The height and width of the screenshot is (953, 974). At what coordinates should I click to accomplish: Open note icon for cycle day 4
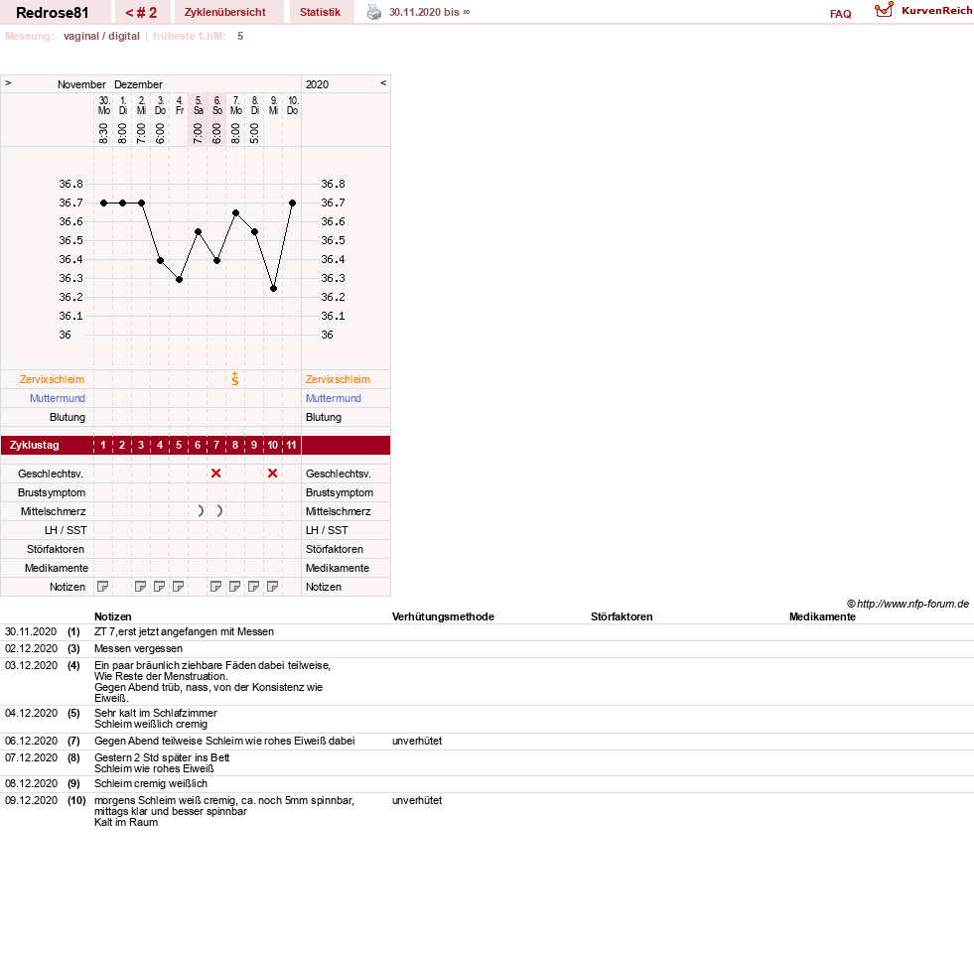click(x=160, y=587)
